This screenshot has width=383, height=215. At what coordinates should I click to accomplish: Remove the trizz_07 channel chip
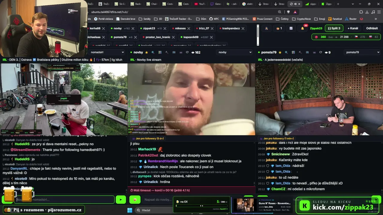[212, 28]
